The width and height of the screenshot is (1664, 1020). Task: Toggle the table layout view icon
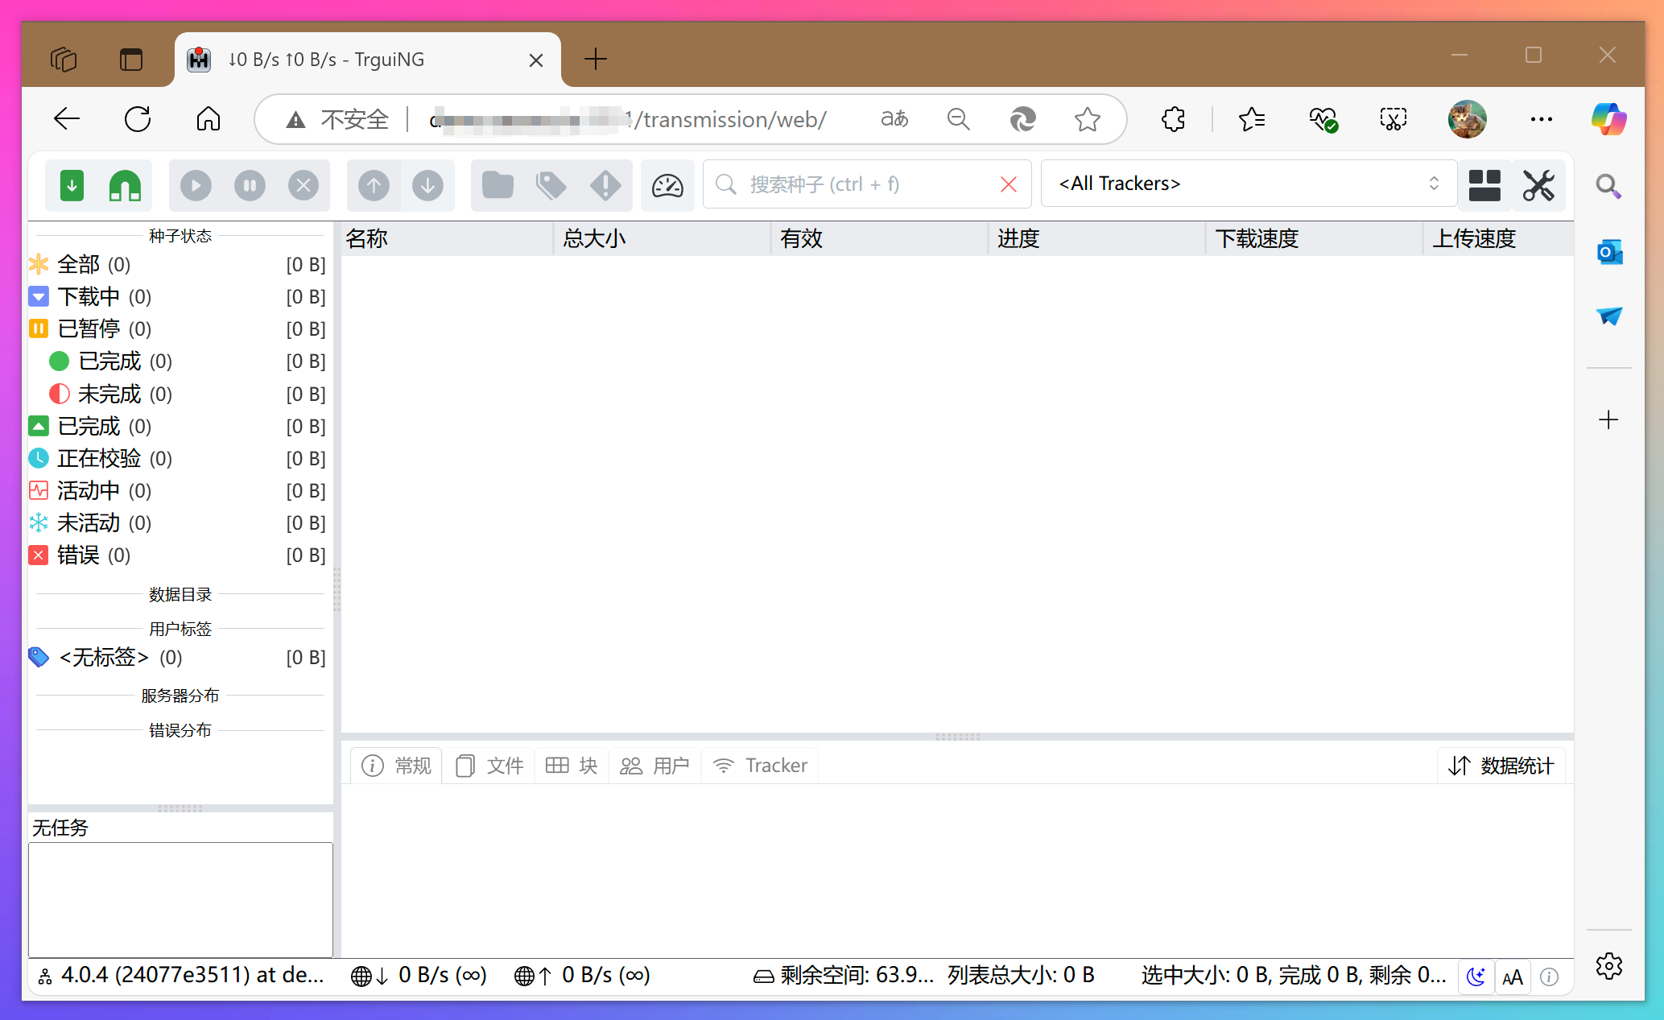(1484, 184)
